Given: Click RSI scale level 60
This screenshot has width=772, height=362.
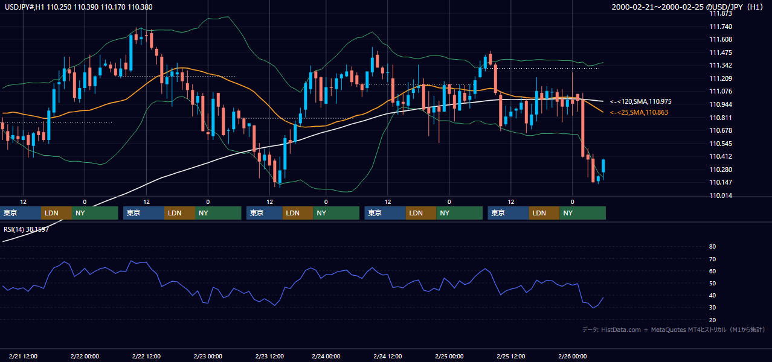Looking at the screenshot, I should 712,271.
